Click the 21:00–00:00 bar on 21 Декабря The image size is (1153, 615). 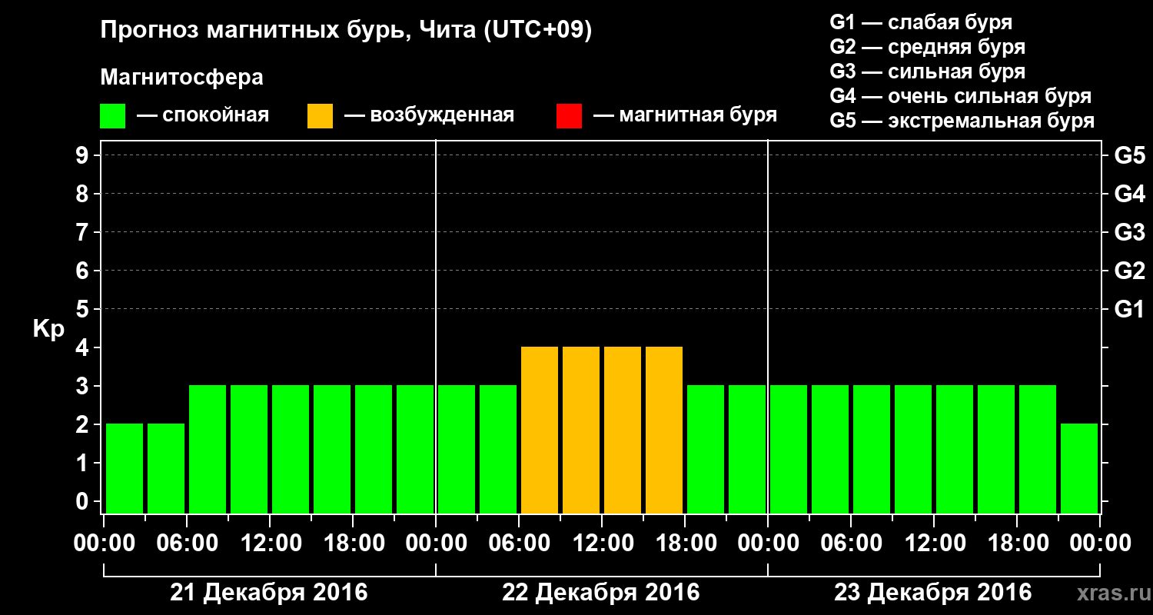[415, 449]
